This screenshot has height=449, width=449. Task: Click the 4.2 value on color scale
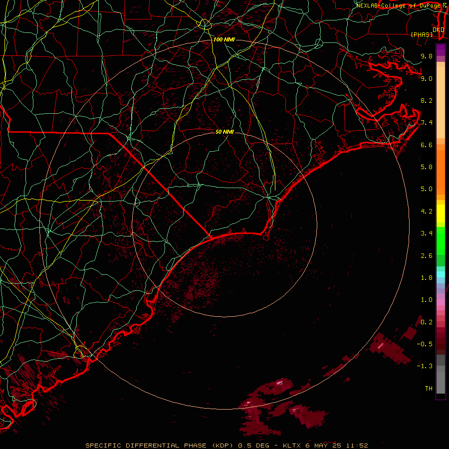[427, 212]
